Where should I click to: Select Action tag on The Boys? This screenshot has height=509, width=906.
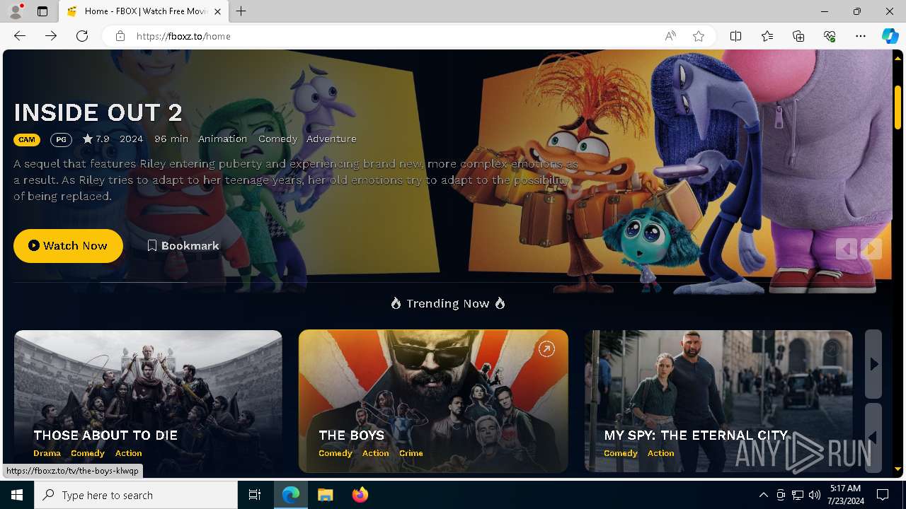point(375,453)
